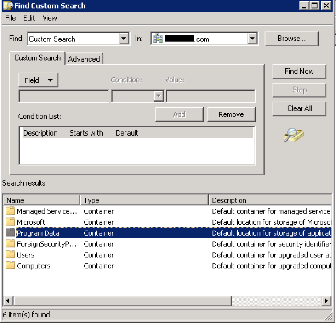
Task: Click the right arrow of horizontal scrollbar
Action: click(326, 301)
